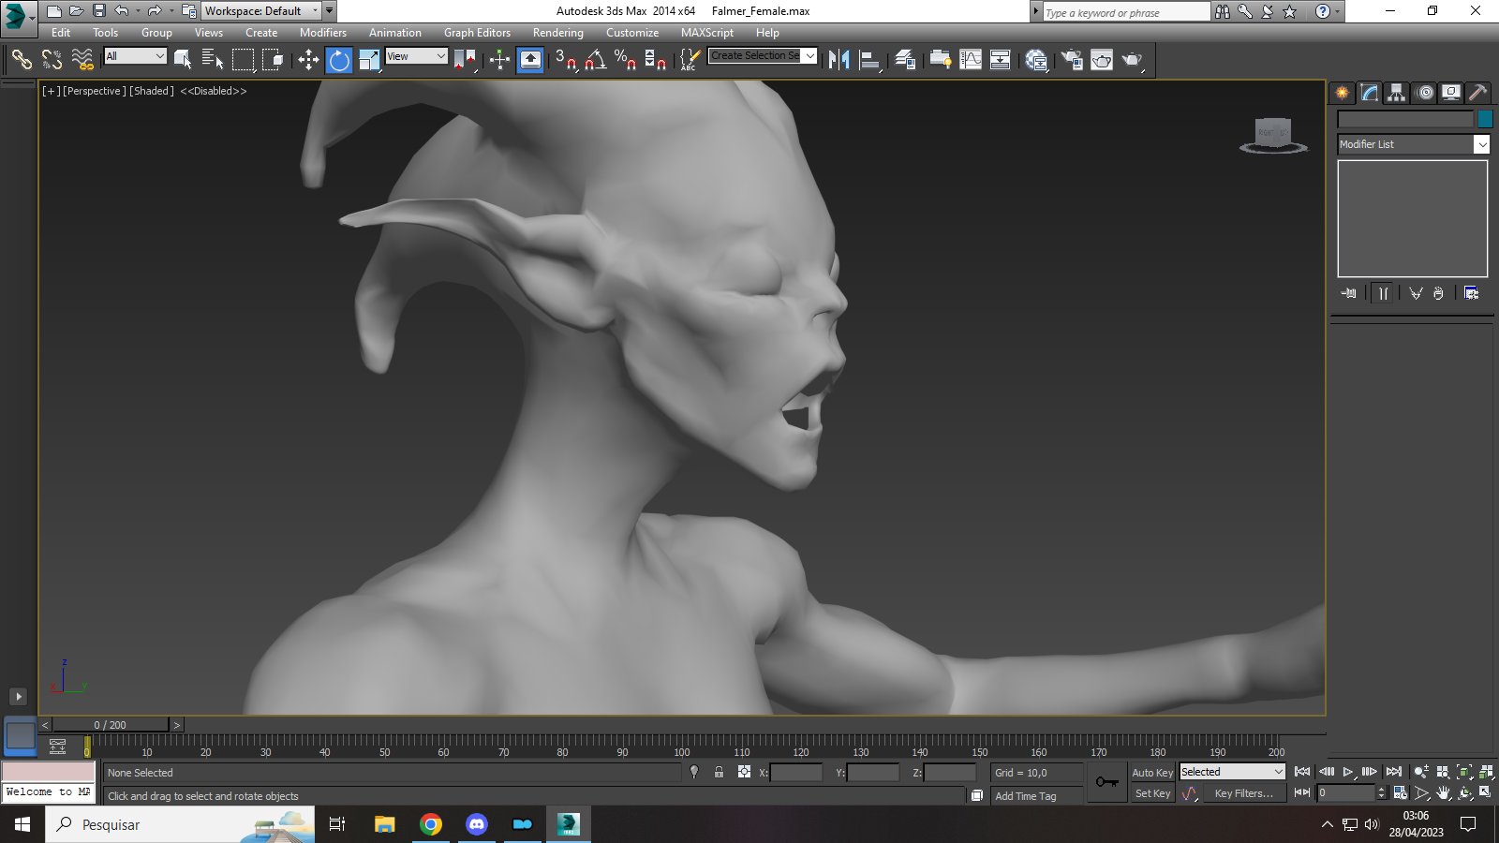The height and width of the screenshot is (843, 1499).
Task: Click the Render Production teapot icon
Action: point(1133,60)
